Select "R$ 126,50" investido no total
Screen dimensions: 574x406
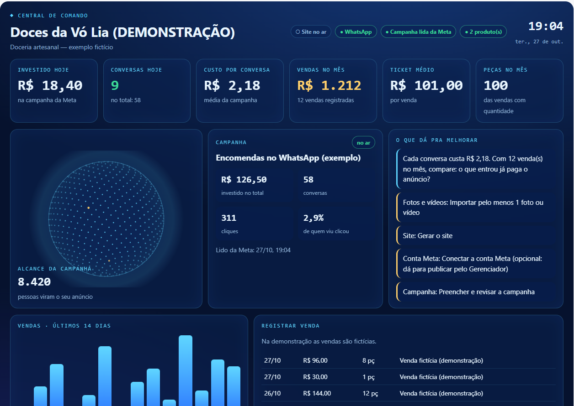click(x=244, y=180)
